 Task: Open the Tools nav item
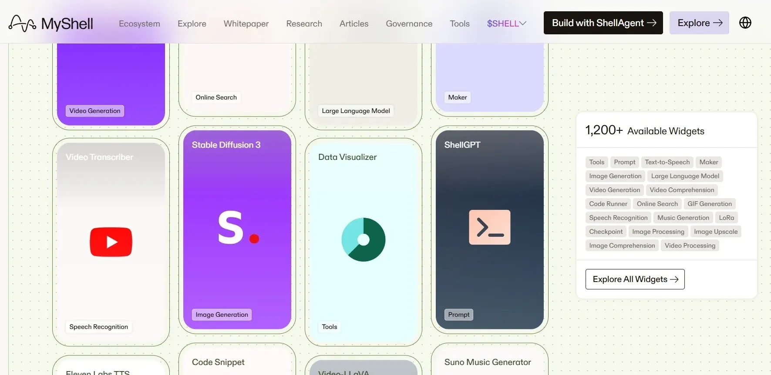click(460, 23)
